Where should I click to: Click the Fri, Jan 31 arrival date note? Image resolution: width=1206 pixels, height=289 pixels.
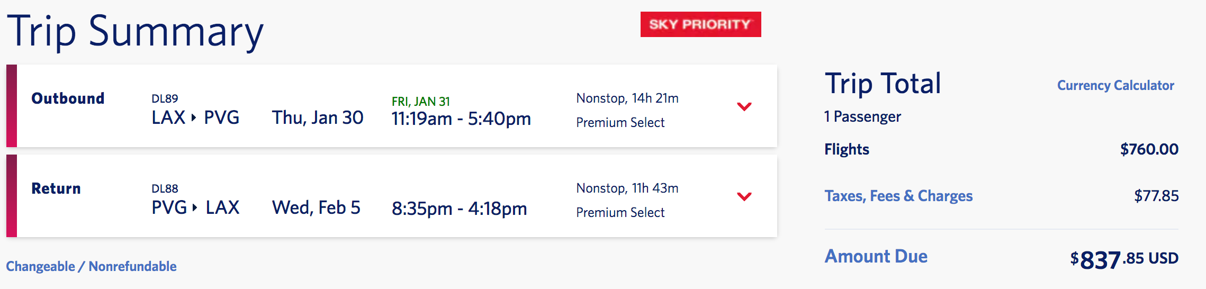(x=420, y=101)
